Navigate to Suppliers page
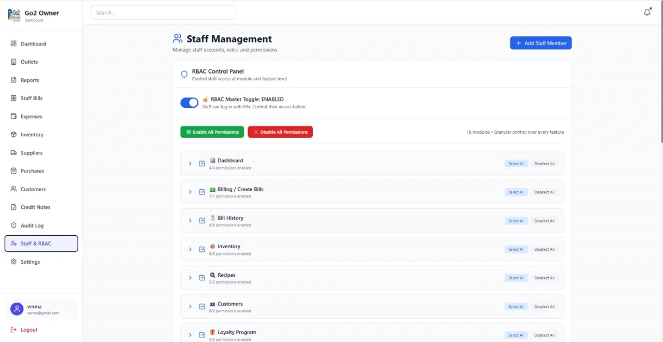663x342 pixels. pos(41,152)
